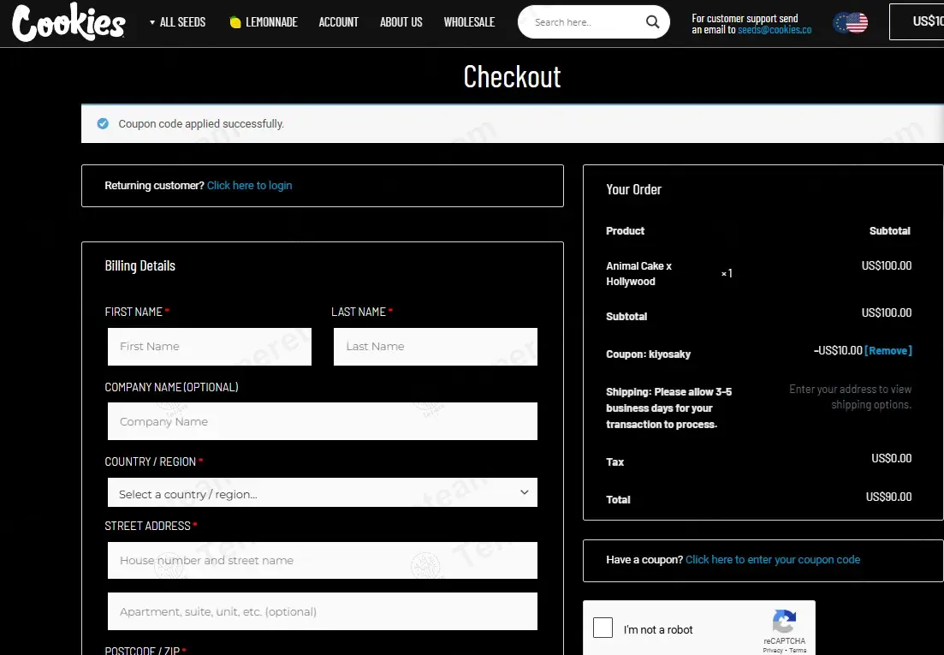The height and width of the screenshot is (655, 944).
Task: Click the reCAPTCHA logo
Action: click(x=785, y=622)
